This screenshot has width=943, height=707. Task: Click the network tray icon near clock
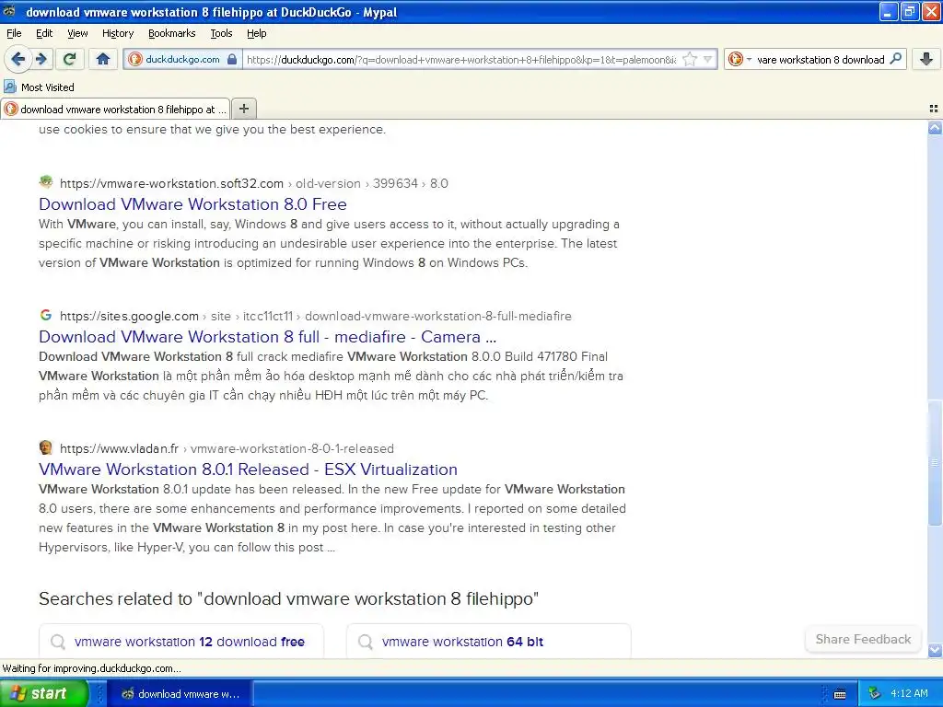coord(875,694)
